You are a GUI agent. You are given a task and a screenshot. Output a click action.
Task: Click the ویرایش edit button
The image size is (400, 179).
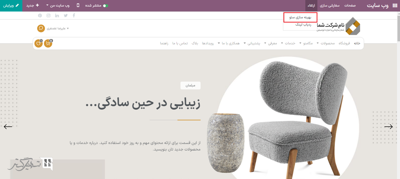(11, 6)
